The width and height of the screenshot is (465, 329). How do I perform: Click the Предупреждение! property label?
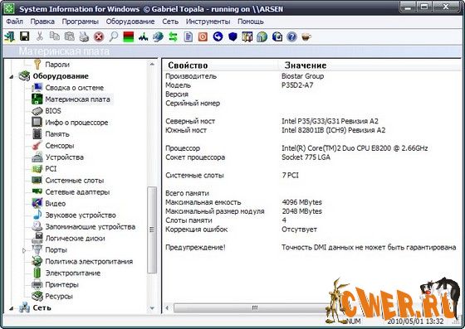(195, 247)
